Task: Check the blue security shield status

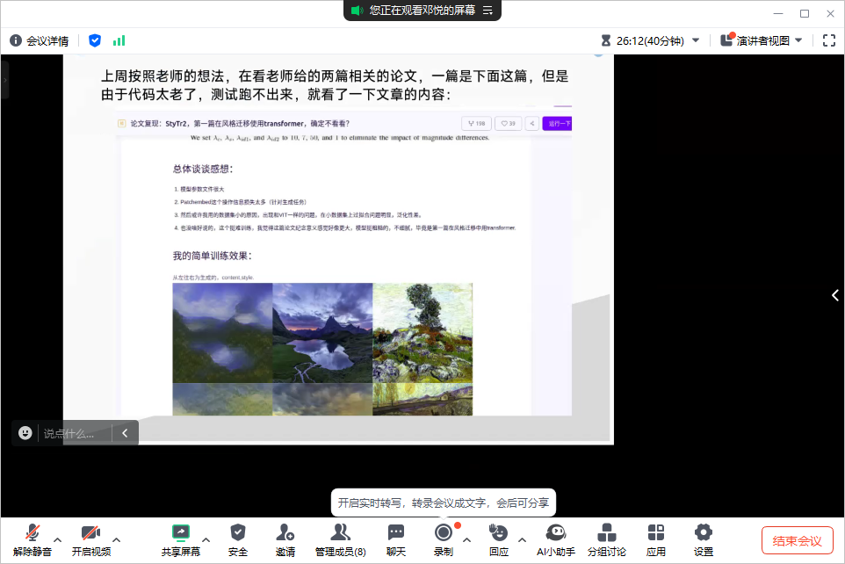Action: pos(95,40)
